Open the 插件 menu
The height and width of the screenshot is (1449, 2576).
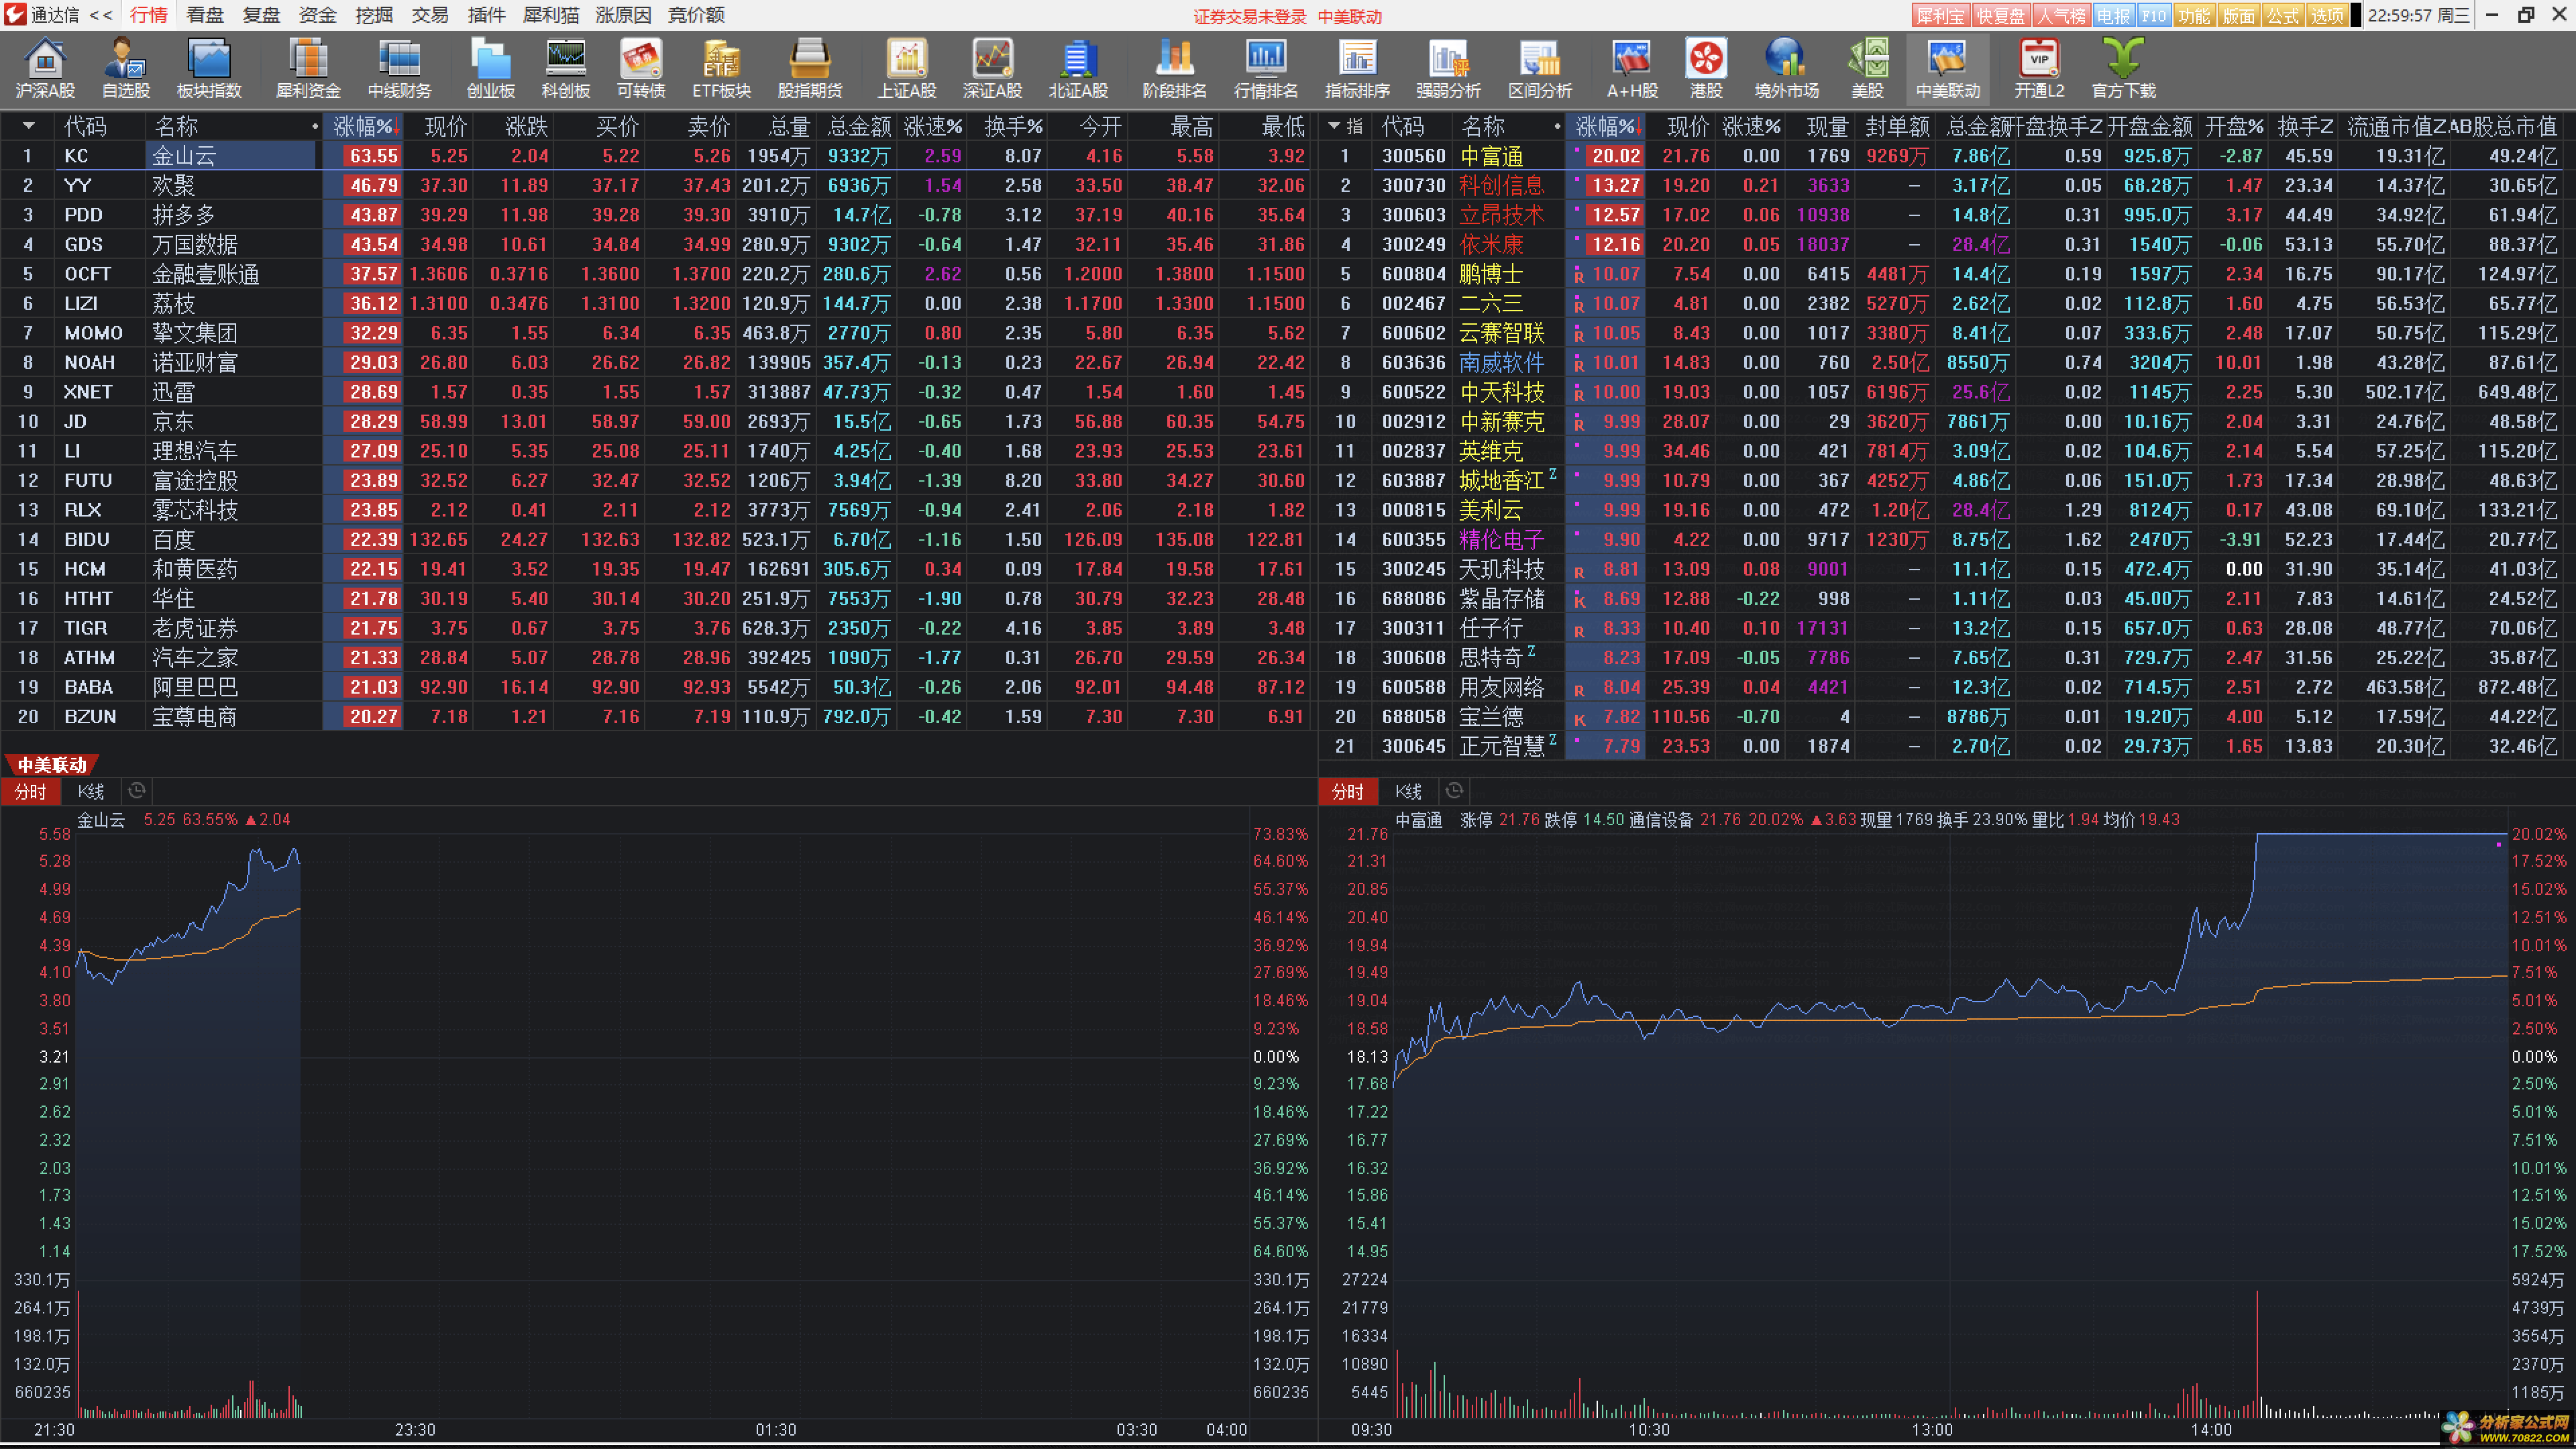pyautogui.click(x=486, y=15)
